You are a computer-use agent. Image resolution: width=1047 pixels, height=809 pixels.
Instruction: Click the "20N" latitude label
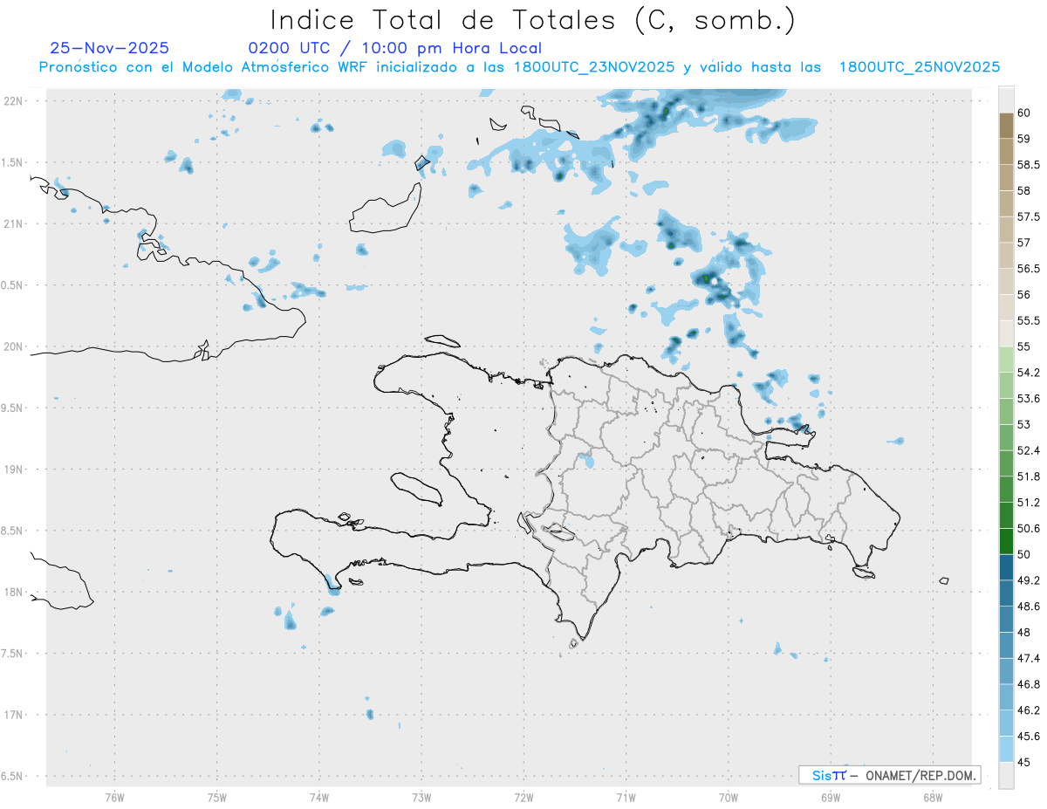(x=14, y=346)
